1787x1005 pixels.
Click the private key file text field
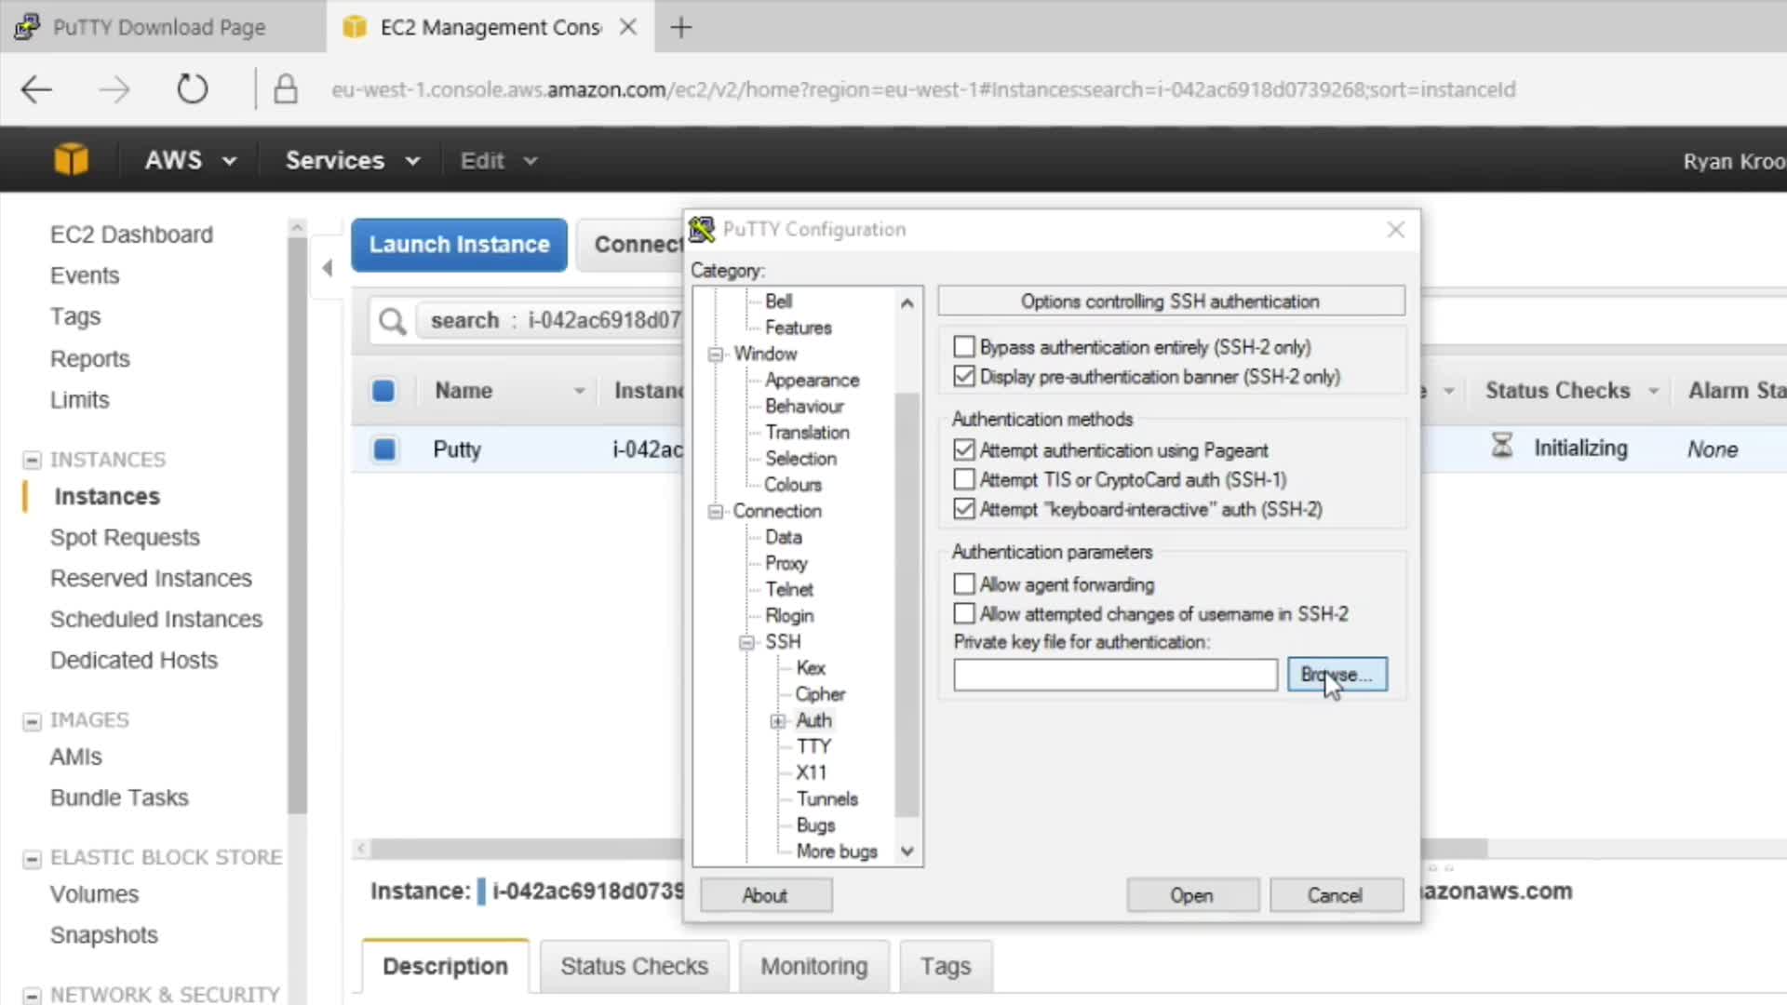point(1115,675)
